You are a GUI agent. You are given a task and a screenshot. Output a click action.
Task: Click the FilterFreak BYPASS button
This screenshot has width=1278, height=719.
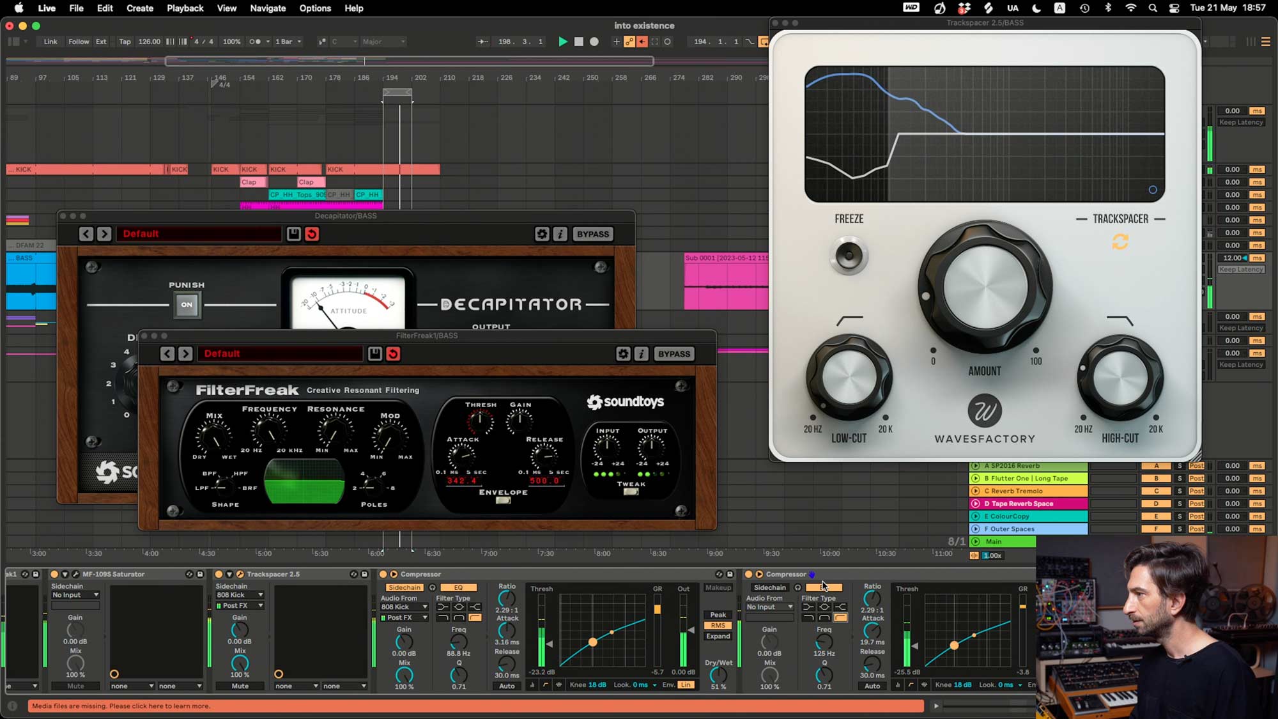674,354
